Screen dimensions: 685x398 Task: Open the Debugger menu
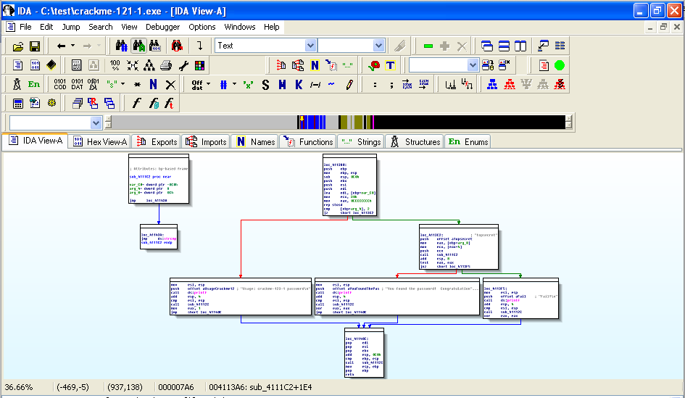coord(163,27)
